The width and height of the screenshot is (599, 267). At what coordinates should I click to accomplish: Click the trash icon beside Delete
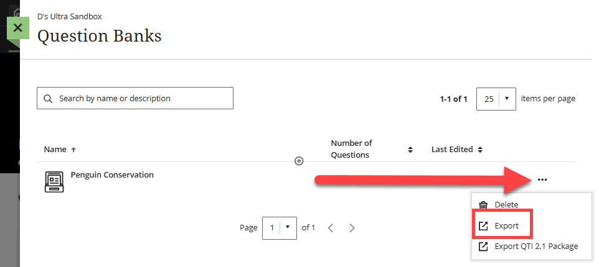pyautogui.click(x=483, y=205)
